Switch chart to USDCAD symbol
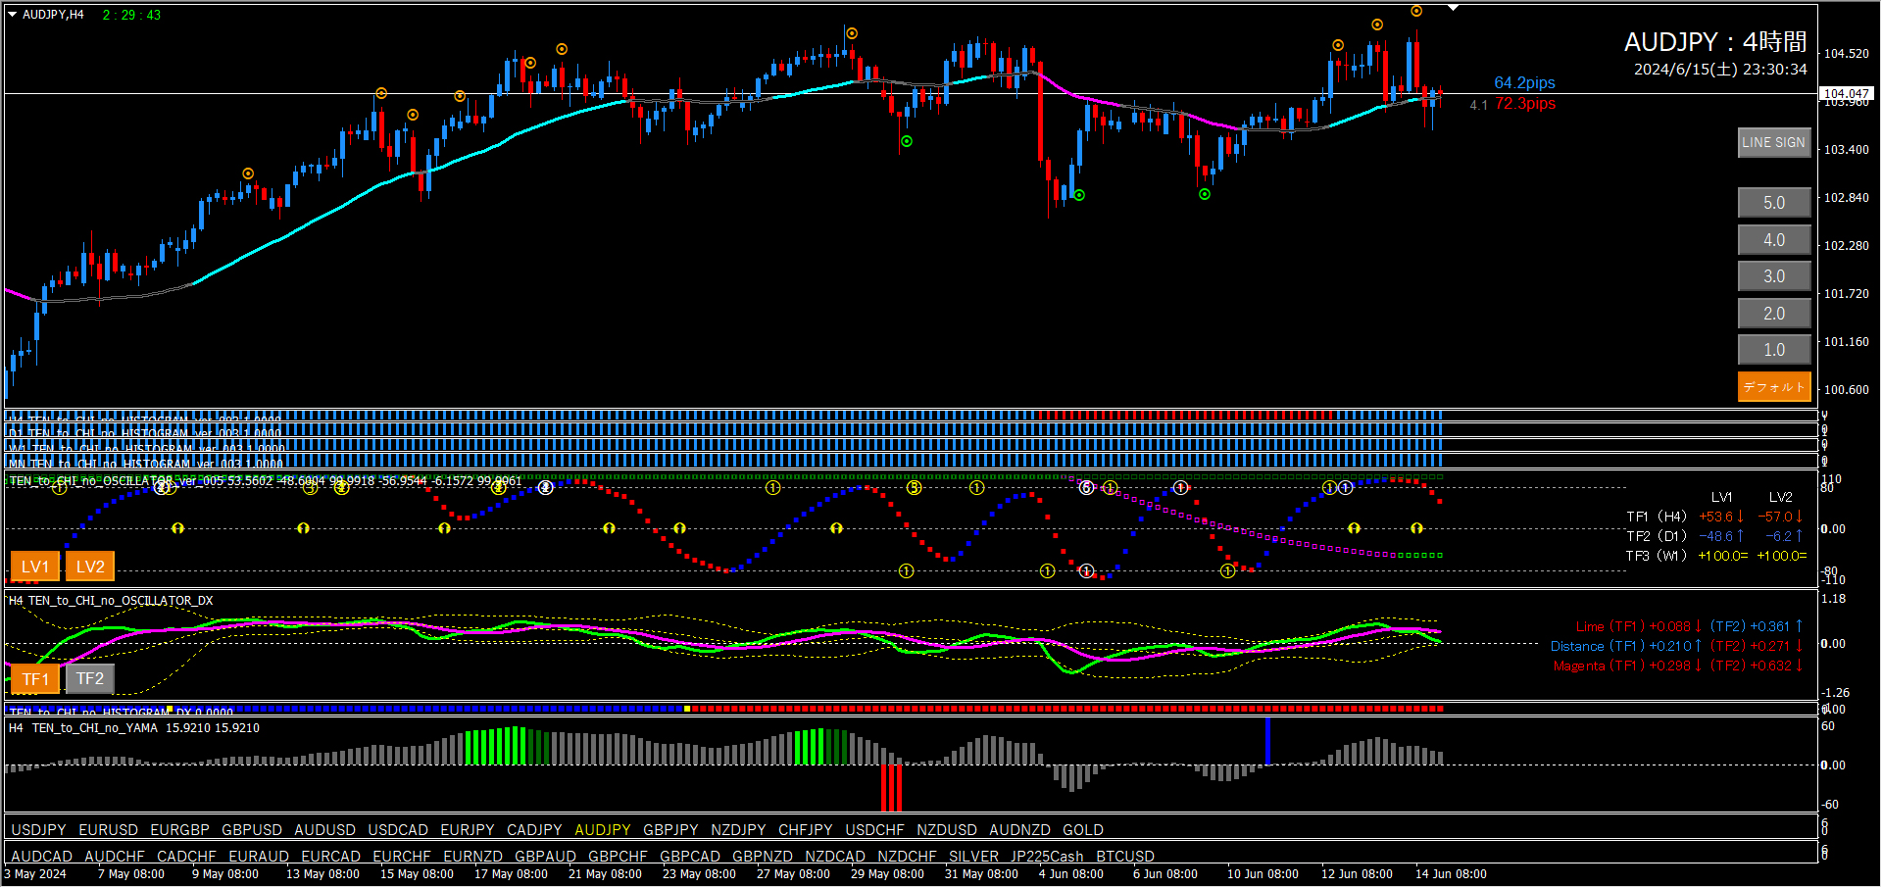 398,830
